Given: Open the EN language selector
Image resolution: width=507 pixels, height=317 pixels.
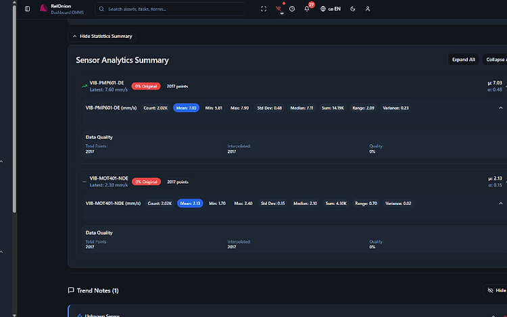Looking at the screenshot, I should click(x=331, y=9).
